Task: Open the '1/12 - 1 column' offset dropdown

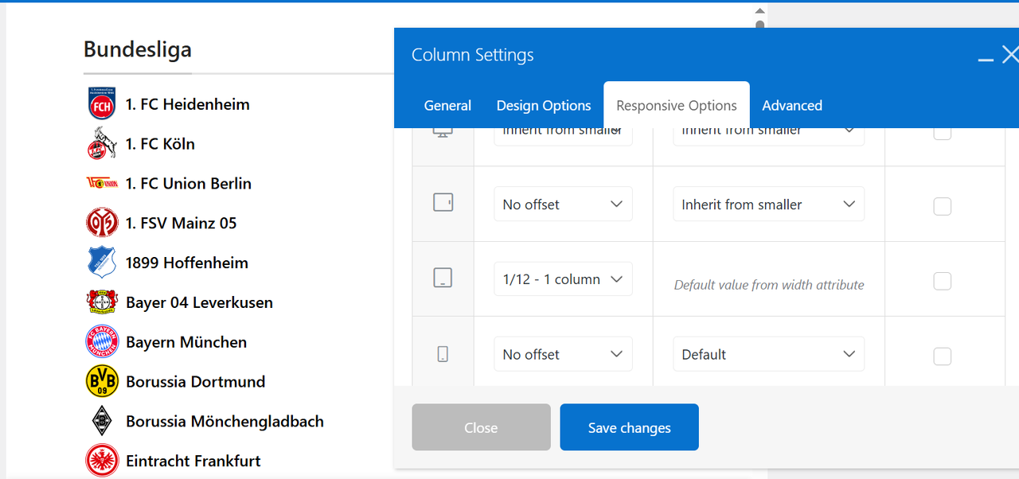Action: point(563,278)
